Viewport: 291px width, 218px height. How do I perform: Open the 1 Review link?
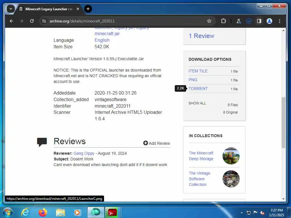pos(201,36)
